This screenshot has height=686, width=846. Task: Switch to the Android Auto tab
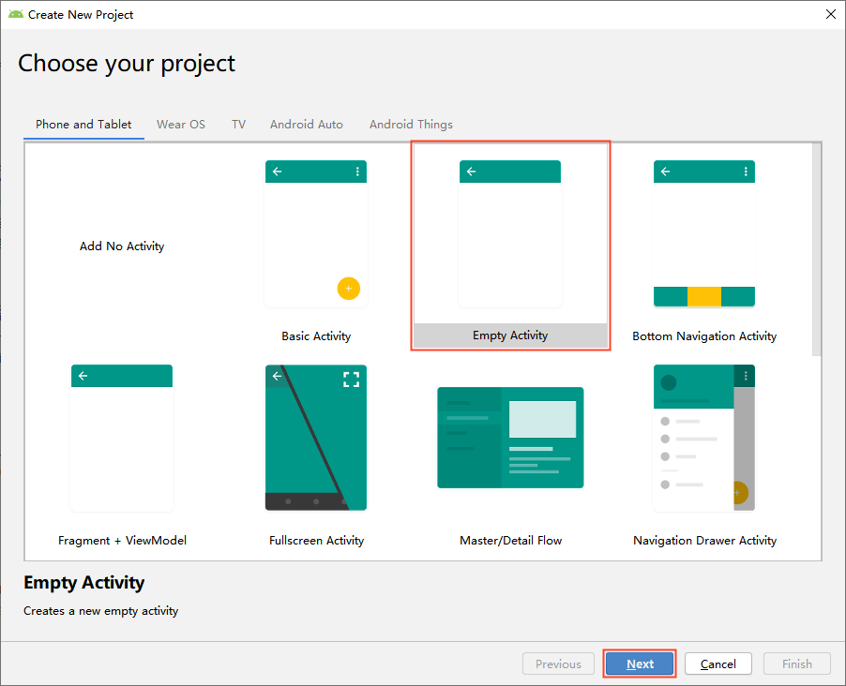click(307, 125)
